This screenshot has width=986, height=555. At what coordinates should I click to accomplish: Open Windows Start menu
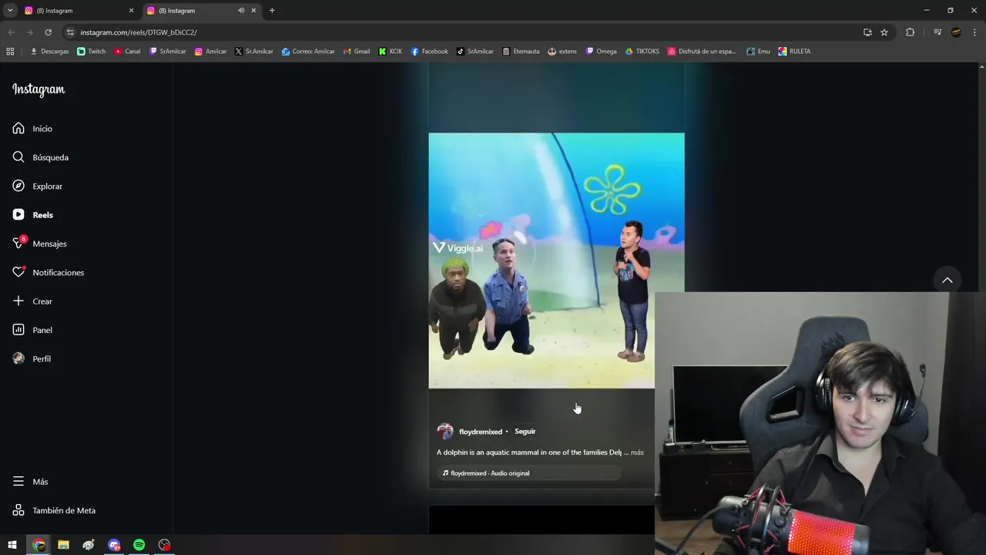(x=12, y=545)
